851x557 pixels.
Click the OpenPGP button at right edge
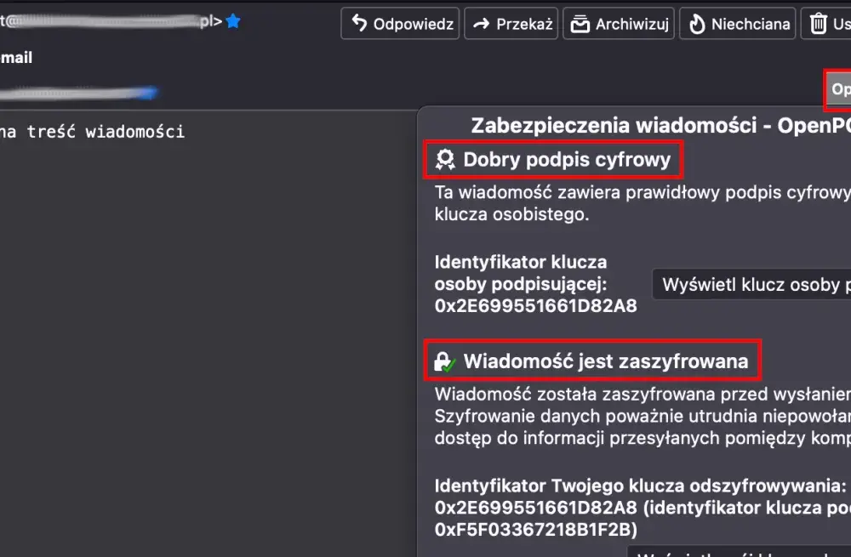838,89
